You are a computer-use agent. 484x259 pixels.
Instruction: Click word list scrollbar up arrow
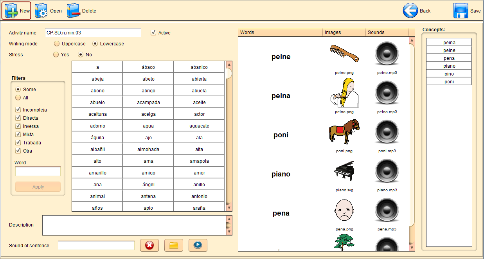click(x=229, y=64)
